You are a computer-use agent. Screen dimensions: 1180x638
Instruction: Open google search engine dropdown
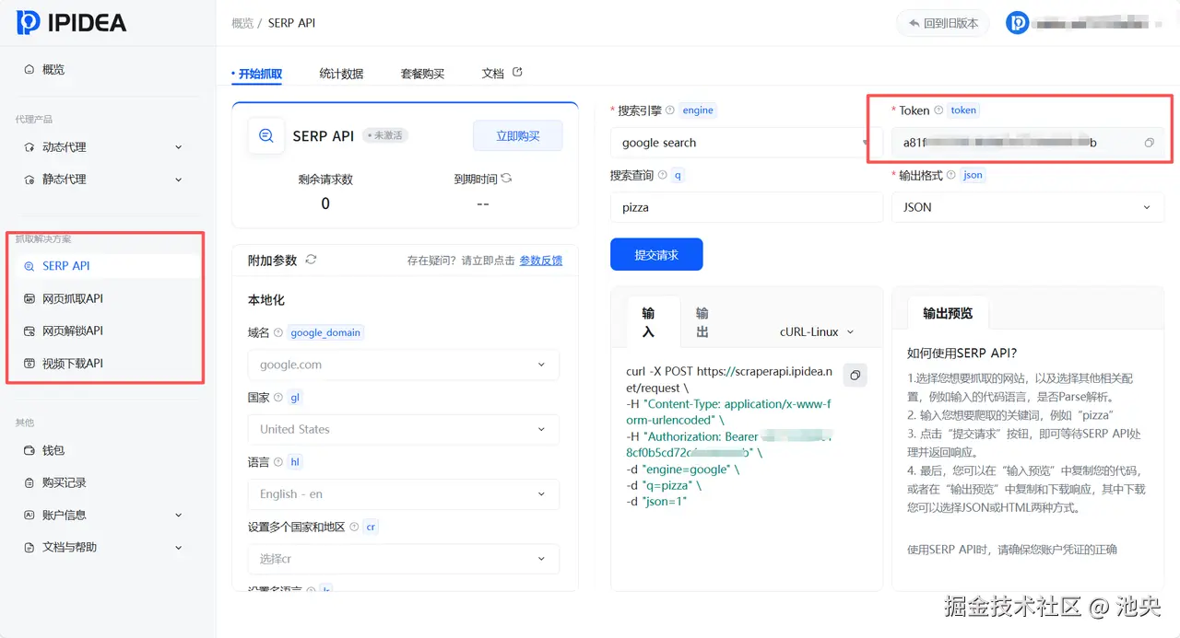(747, 143)
